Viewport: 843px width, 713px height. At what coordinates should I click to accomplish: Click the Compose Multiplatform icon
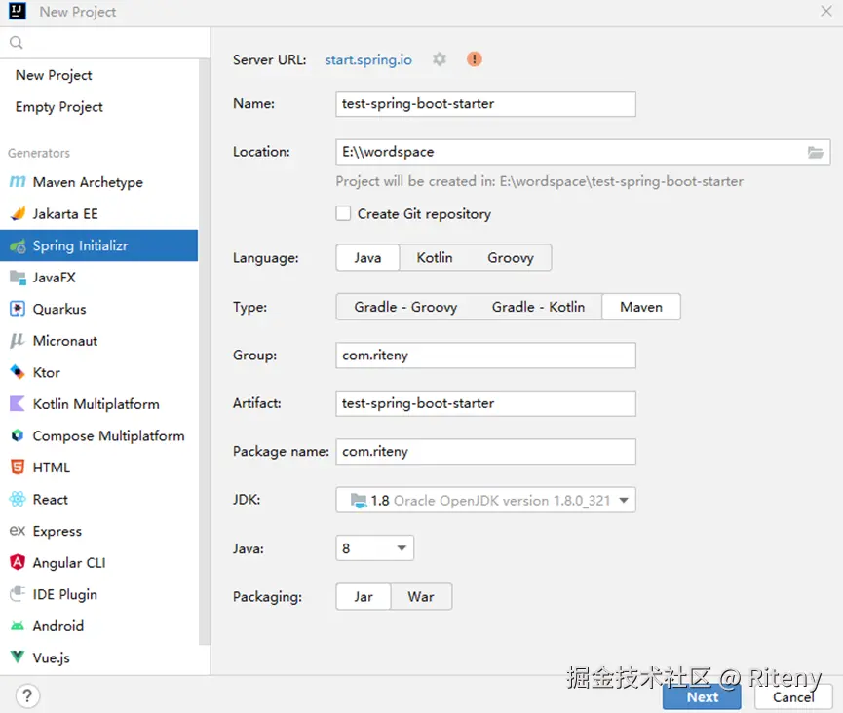18,435
